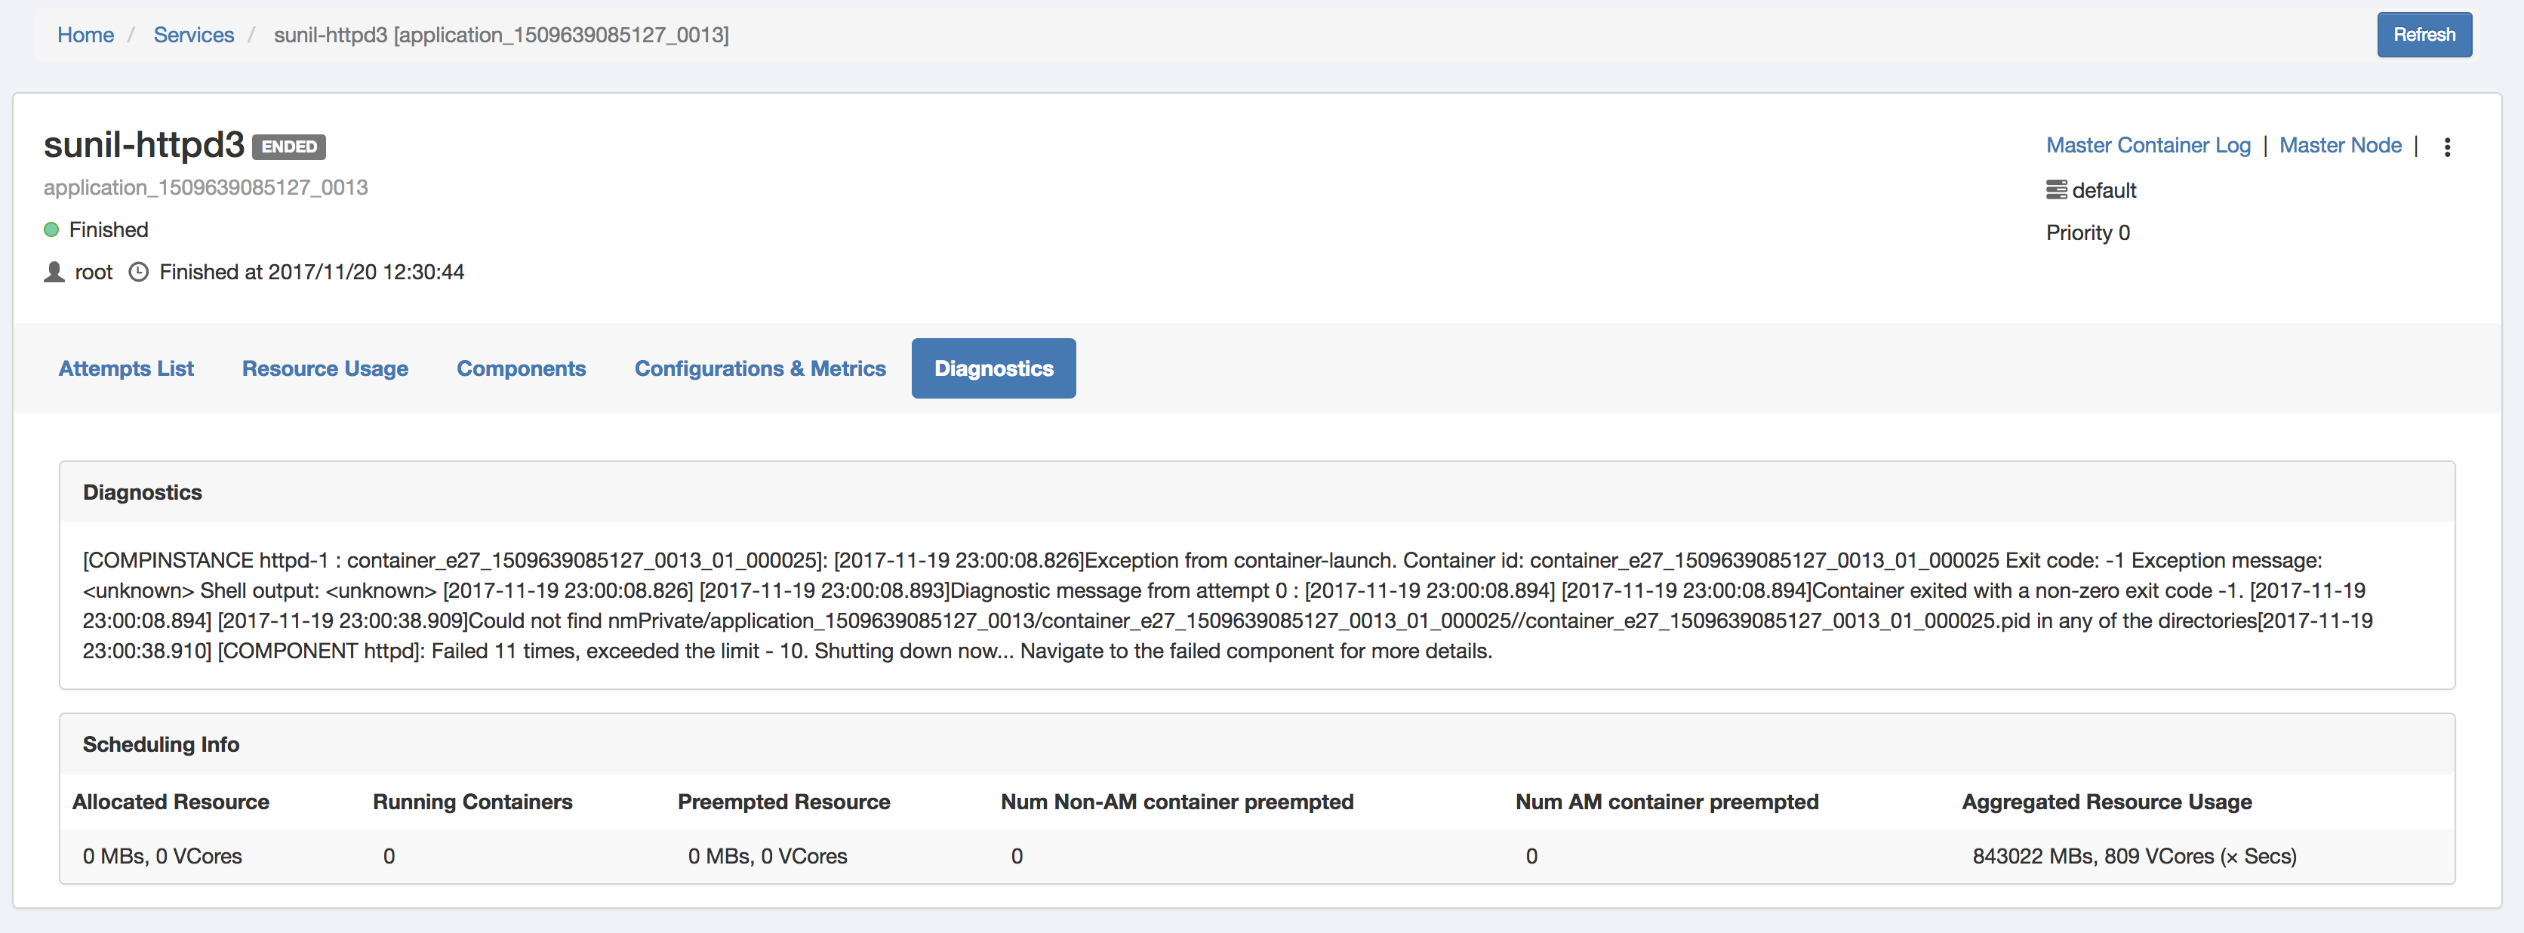
Task: Follow the Master Node link
Action: [2340, 145]
